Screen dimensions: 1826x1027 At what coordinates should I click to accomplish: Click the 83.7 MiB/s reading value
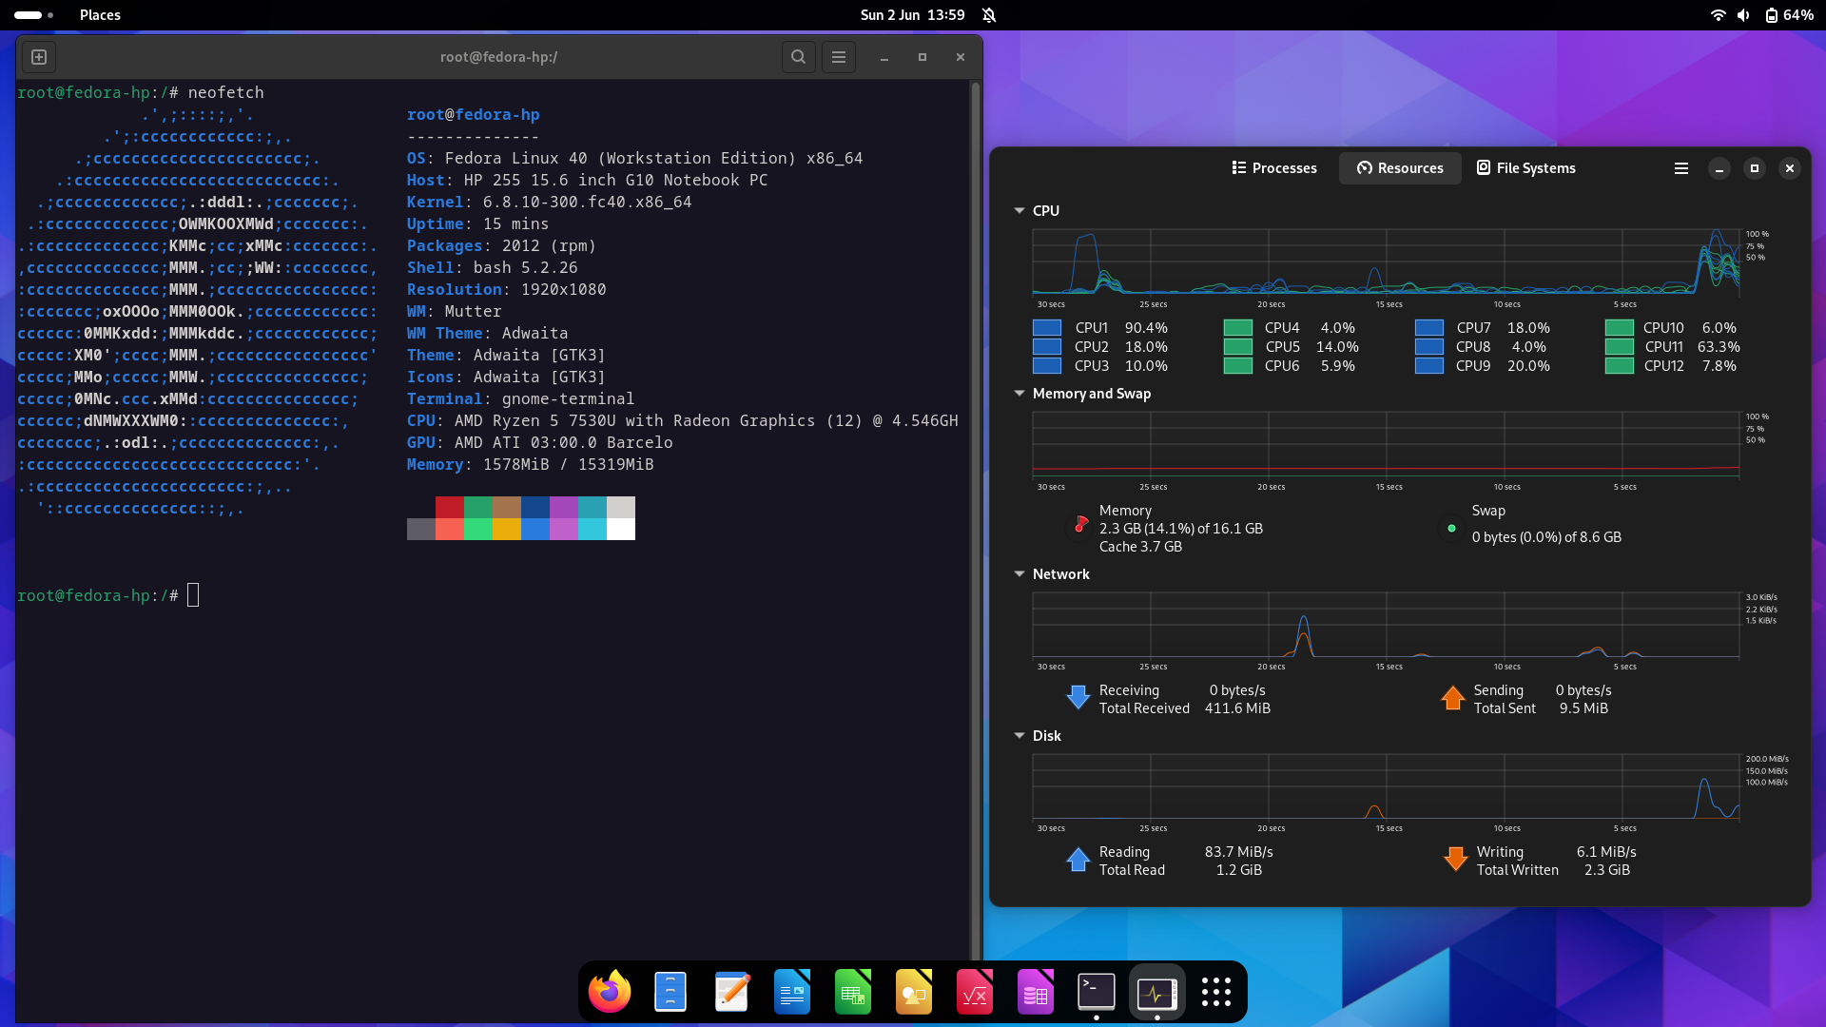click(1238, 852)
